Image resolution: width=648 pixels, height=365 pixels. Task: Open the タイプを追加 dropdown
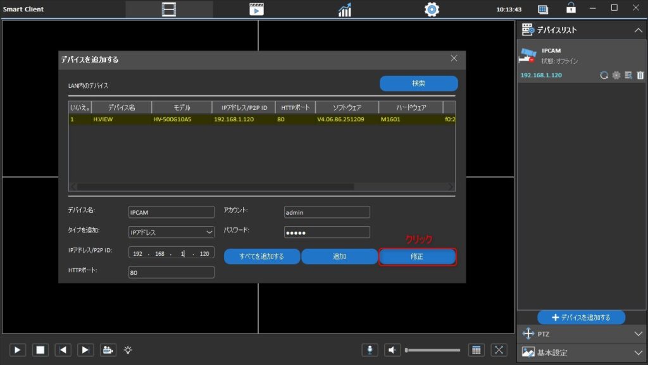click(x=171, y=232)
